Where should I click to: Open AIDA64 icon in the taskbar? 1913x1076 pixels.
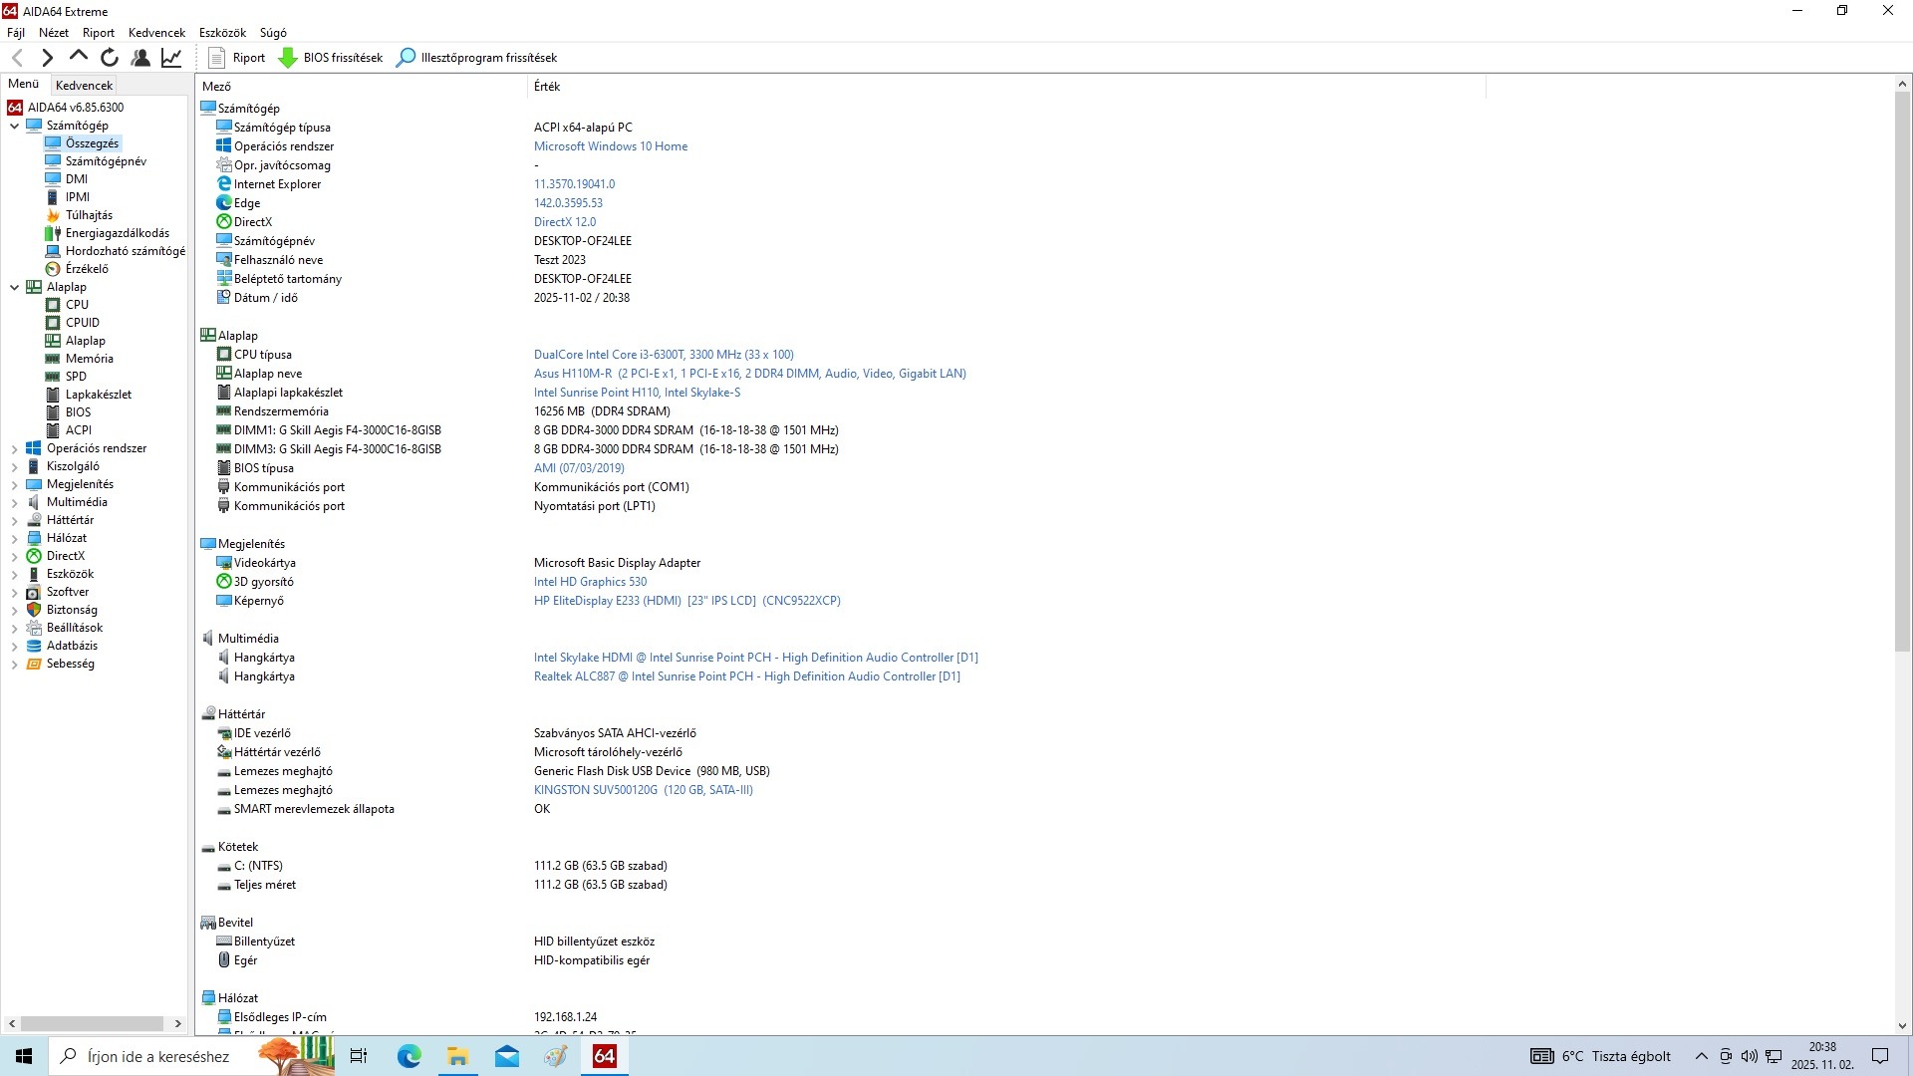[x=604, y=1056]
